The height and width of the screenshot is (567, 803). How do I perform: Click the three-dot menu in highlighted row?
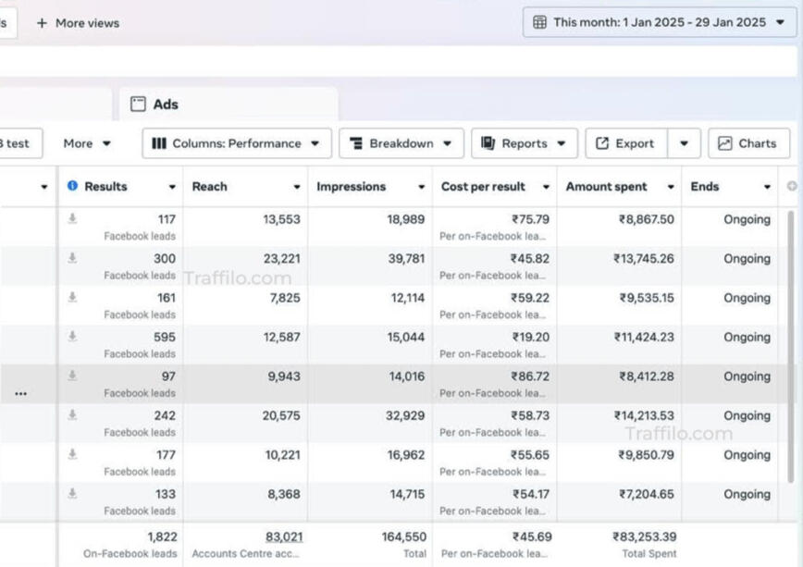(x=20, y=393)
